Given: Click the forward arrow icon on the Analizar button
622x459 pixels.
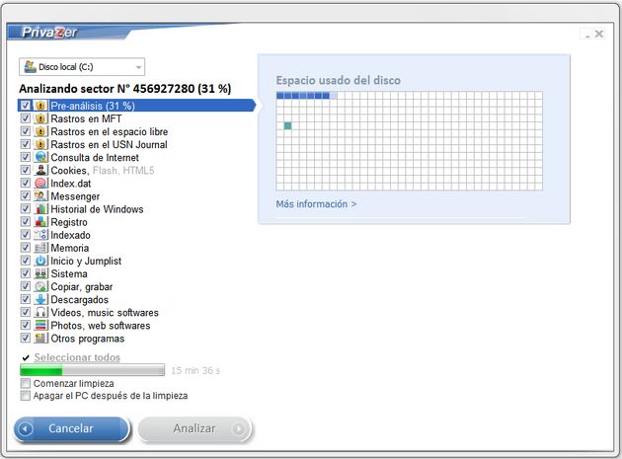Looking at the screenshot, I should 239,428.
